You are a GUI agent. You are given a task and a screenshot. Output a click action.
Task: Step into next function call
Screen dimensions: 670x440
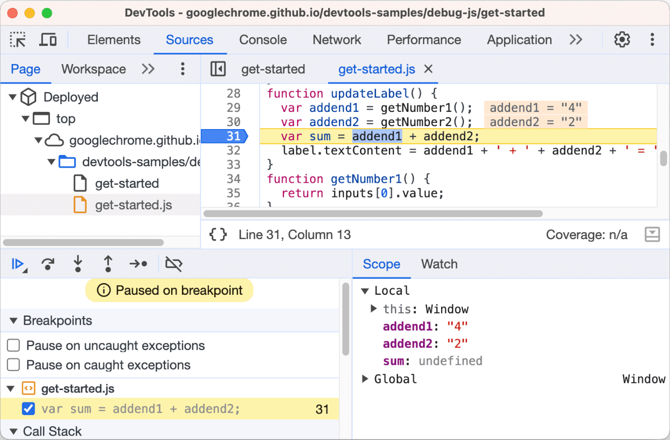coord(78,264)
